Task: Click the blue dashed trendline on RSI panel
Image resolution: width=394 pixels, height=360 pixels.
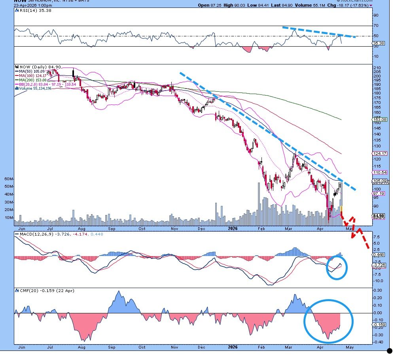Action: coord(319,32)
